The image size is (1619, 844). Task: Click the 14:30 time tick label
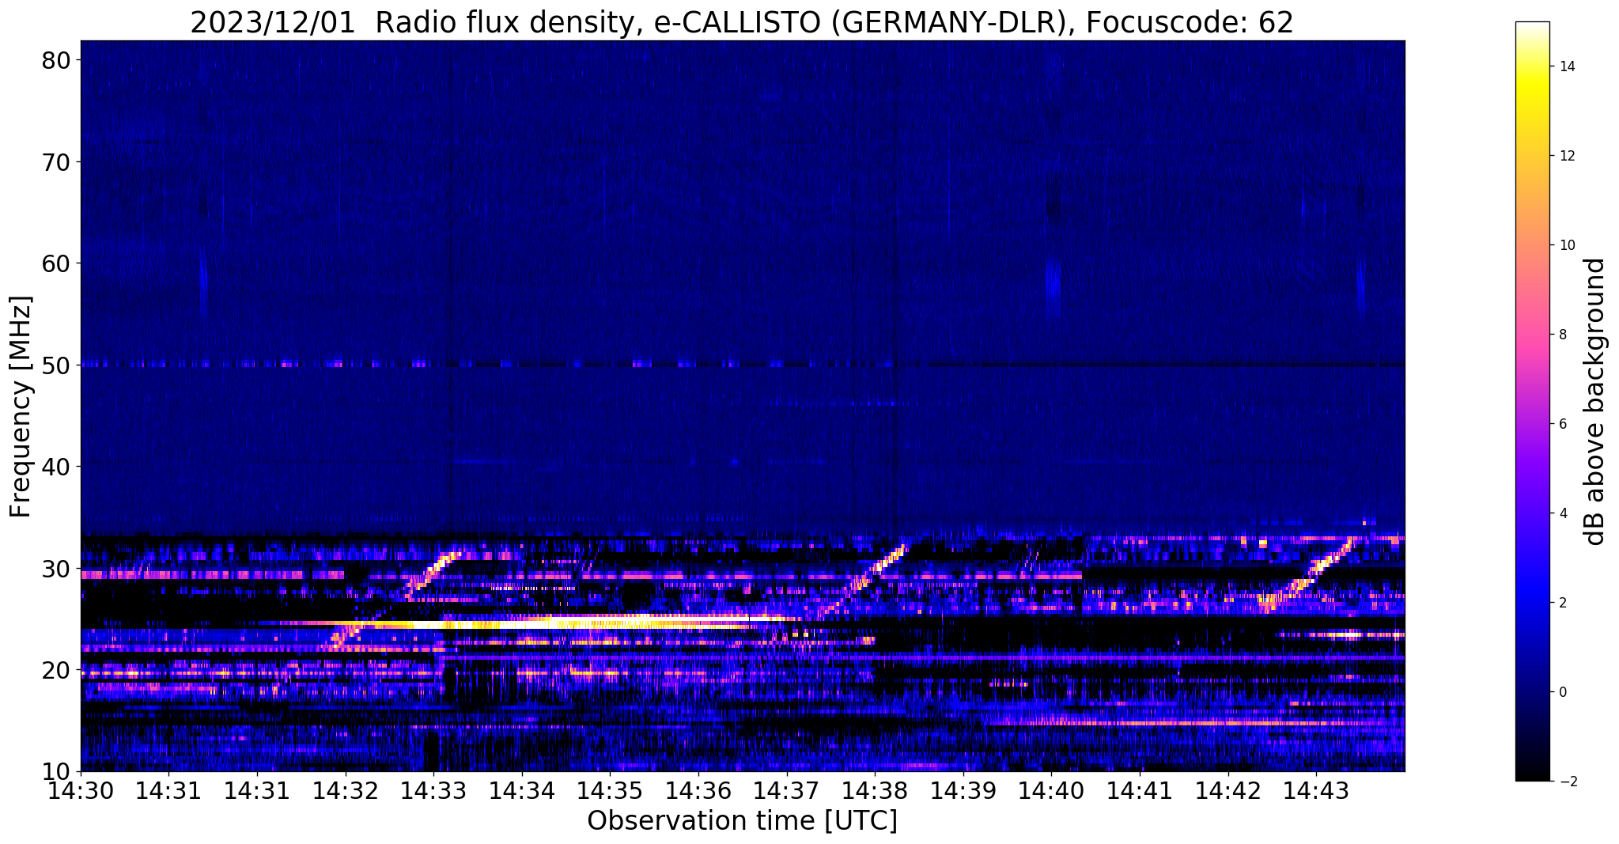click(81, 791)
